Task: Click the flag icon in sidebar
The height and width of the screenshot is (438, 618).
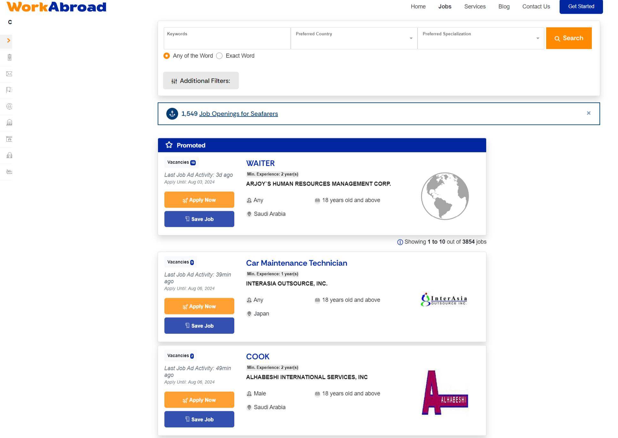Action: tap(9, 90)
